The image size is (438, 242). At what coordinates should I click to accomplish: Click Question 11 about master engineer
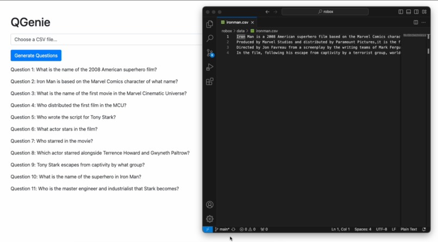tap(95, 189)
